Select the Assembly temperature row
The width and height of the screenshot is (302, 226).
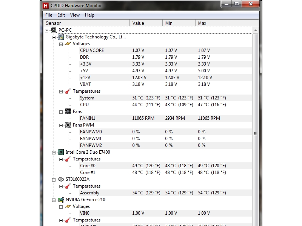tap(166, 193)
